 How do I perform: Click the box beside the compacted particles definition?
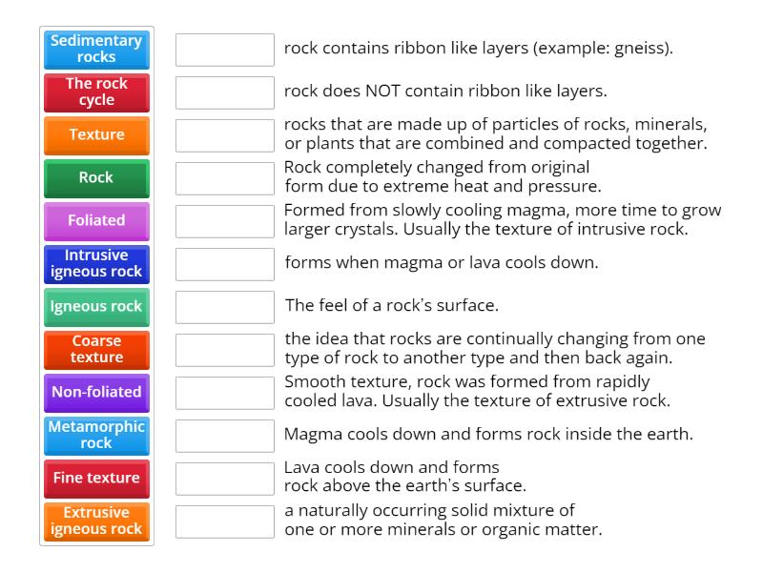[225, 135]
